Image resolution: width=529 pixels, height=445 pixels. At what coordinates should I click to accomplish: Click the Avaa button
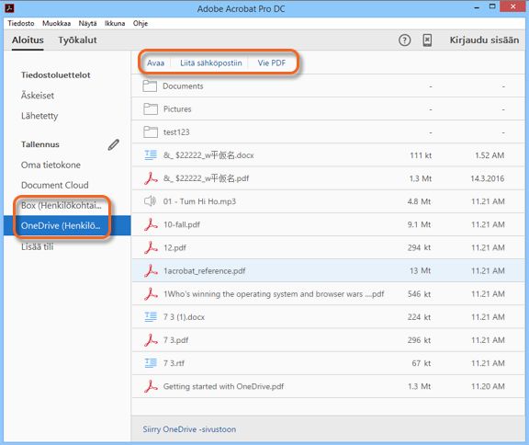coord(155,63)
